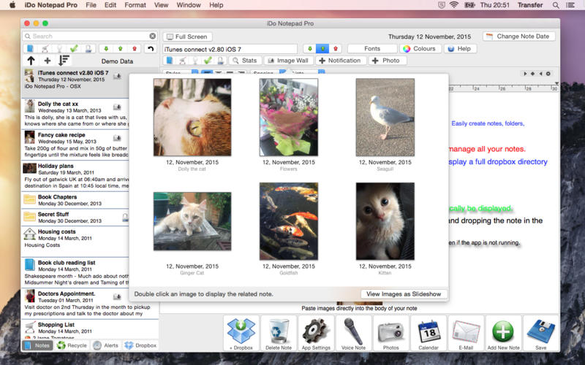This screenshot has height=365, width=585.
Task: Select the Flowers image thumbnail
Action: tap(289, 117)
